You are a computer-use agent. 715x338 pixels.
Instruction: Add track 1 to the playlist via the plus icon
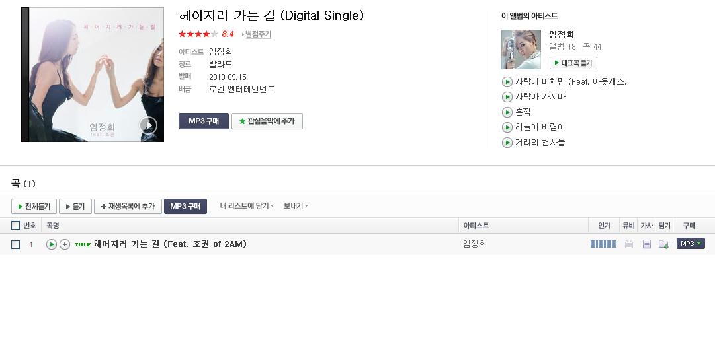pos(65,244)
